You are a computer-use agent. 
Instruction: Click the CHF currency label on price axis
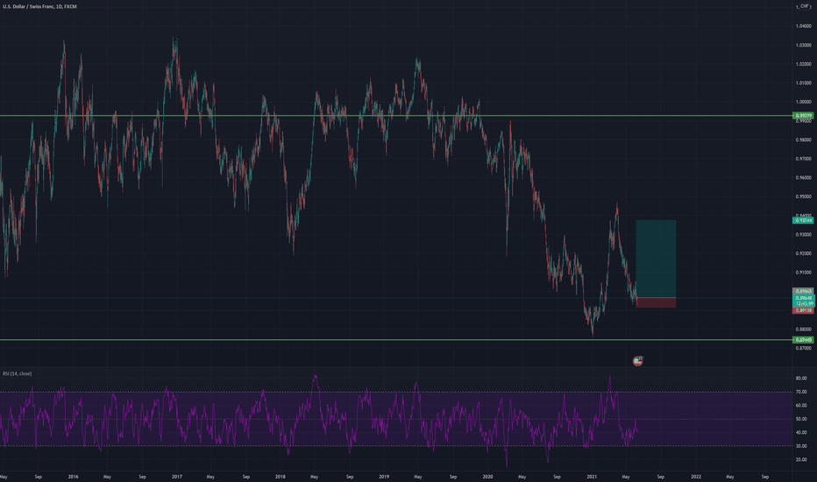(x=805, y=6)
